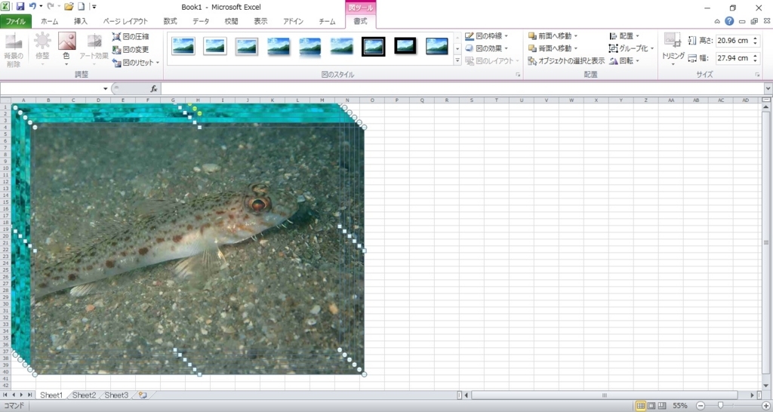
Task: Switch to Page Break Preview in status bar
Action: click(662, 406)
